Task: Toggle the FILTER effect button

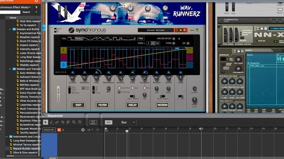Action: (x=103, y=105)
